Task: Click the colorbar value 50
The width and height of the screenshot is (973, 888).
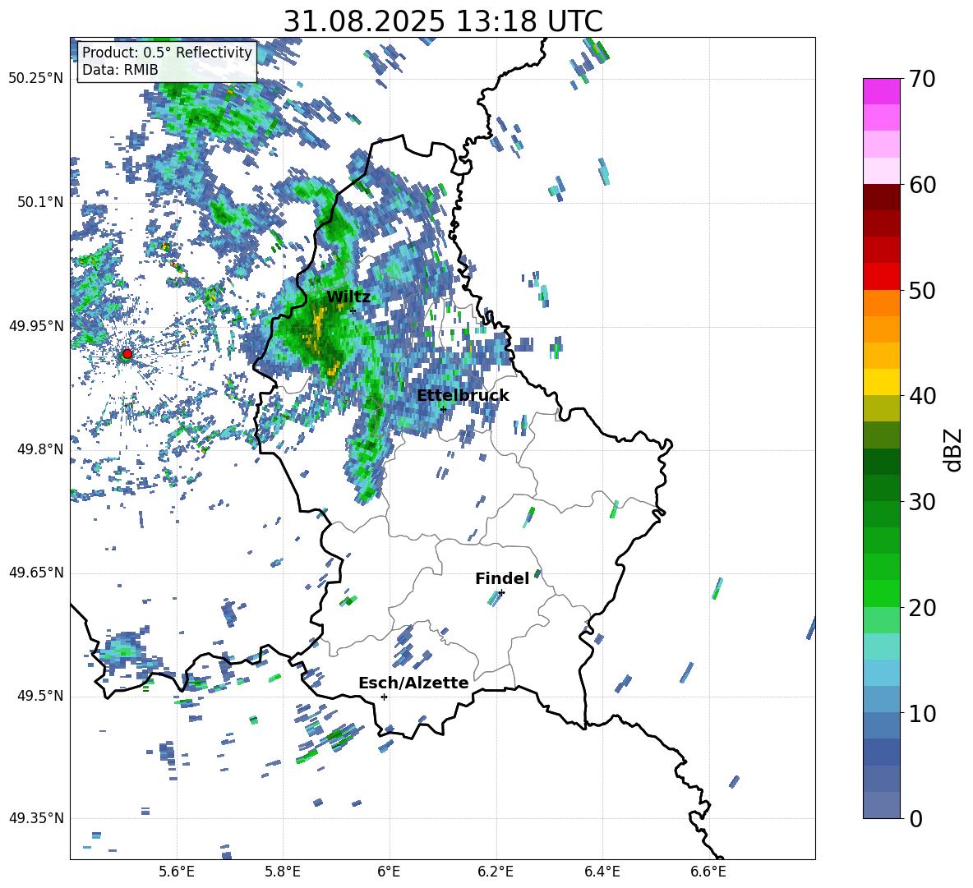Action: tap(922, 290)
